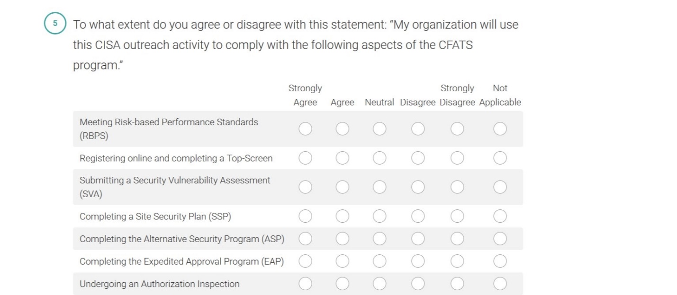Pick Disagree for Registering online and Top-Screen
The height and width of the screenshot is (295, 677).
pyautogui.click(x=418, y=158)
